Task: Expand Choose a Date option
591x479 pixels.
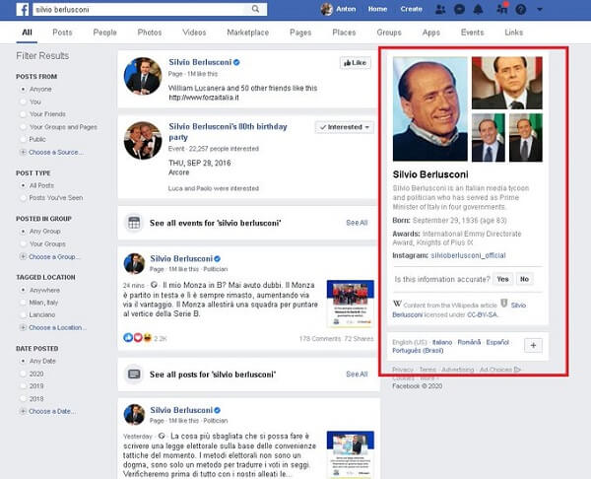Action: point(52,411)
